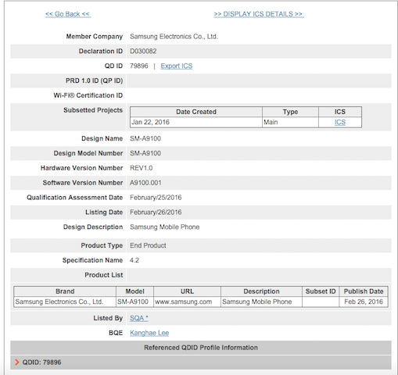Click Export ICS link
Screen dimensions: 398x375
click(177, 66)
